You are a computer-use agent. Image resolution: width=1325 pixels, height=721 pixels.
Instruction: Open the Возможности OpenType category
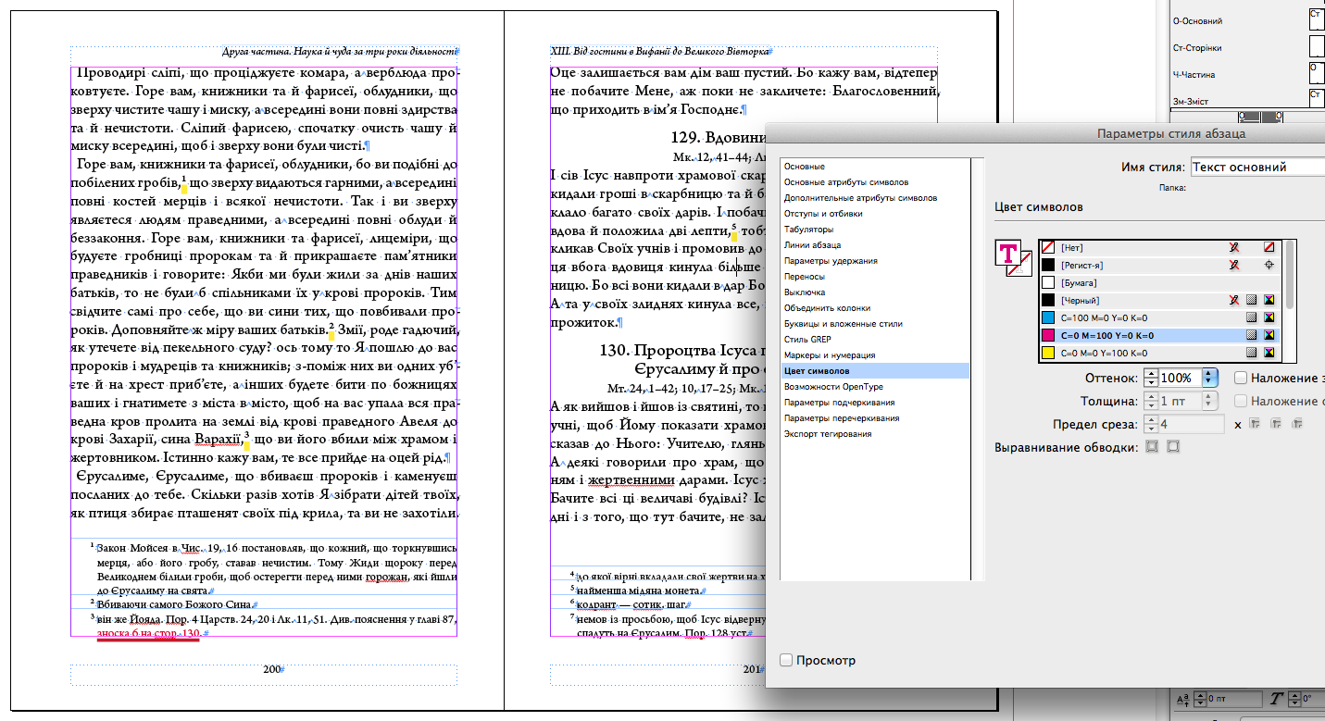(874, 387)
